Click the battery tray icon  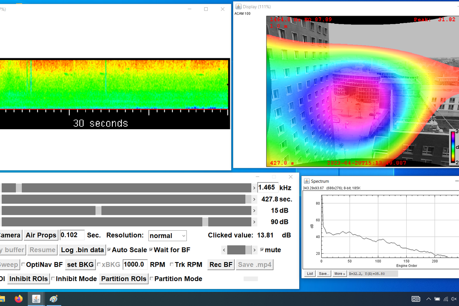(x=437, y=299)
